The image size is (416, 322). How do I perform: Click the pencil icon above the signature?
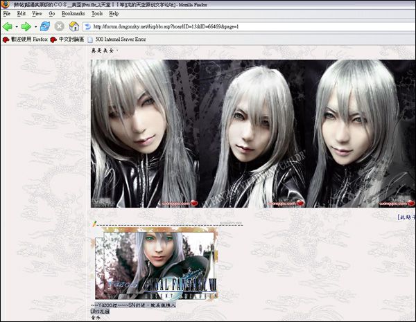tap(94, 224)
